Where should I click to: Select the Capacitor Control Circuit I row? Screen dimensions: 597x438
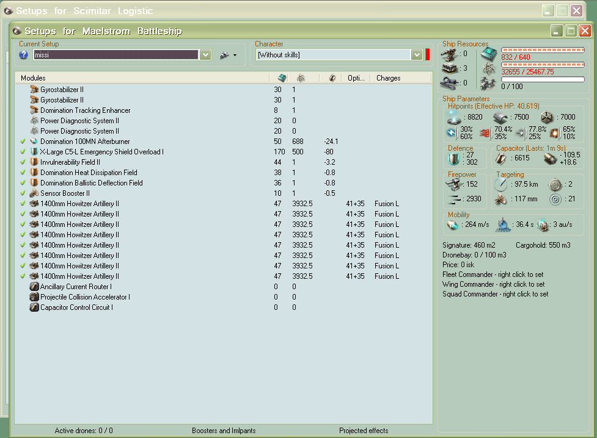[x=224, y=307]
